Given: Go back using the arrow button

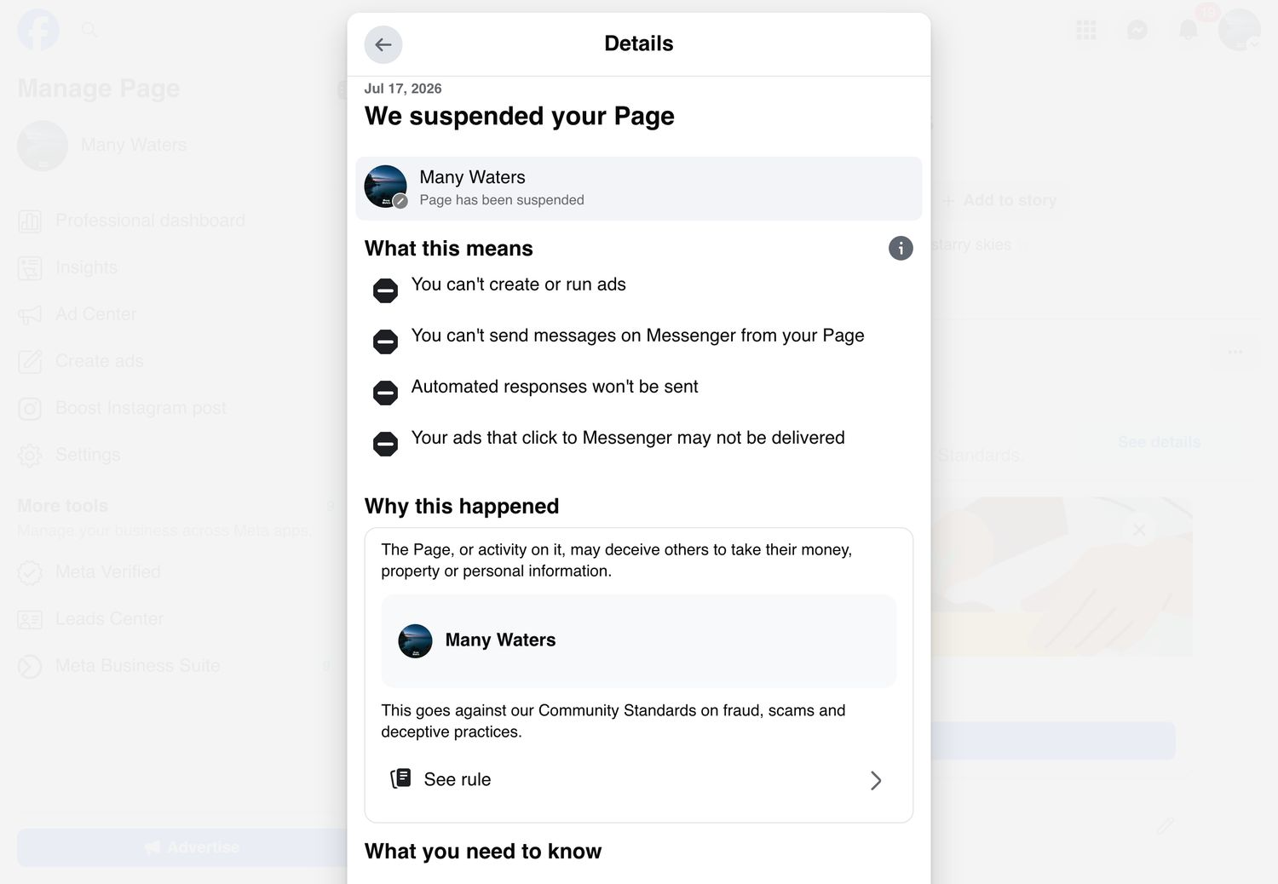Looking at the screenshot, I should 383,44.
